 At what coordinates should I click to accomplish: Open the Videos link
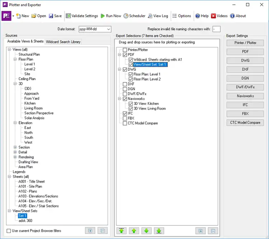click(x=219, y=16)
